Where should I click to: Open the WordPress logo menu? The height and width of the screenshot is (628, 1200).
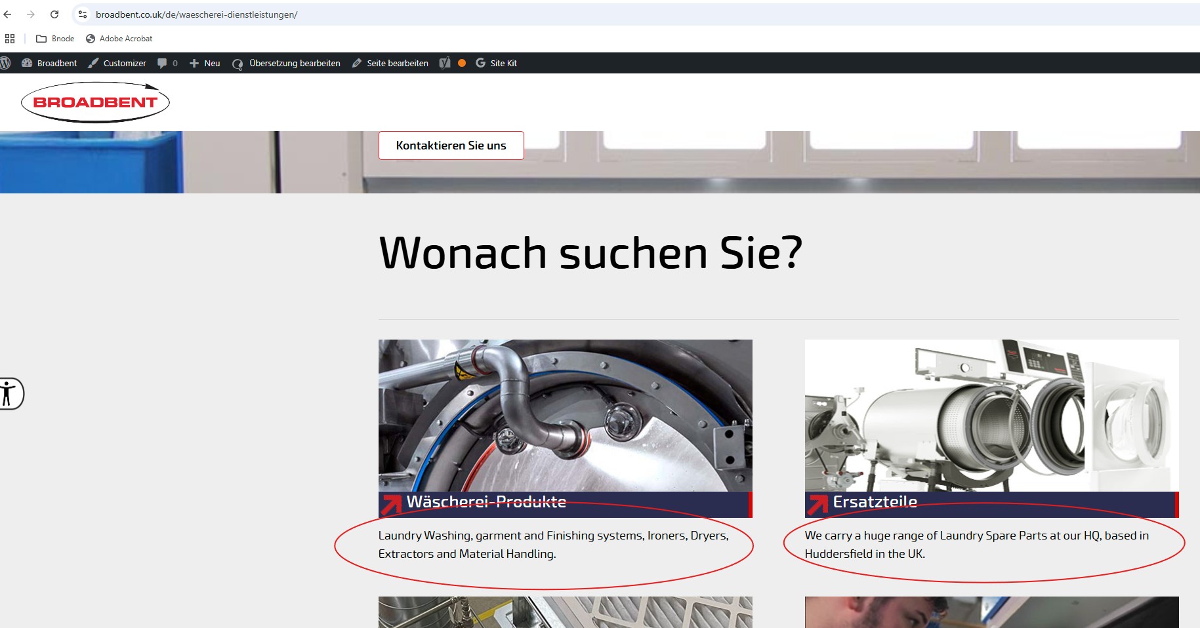tap(6, 63)
